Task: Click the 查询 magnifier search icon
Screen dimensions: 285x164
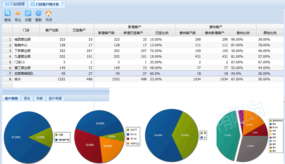Action: [8, 13]
